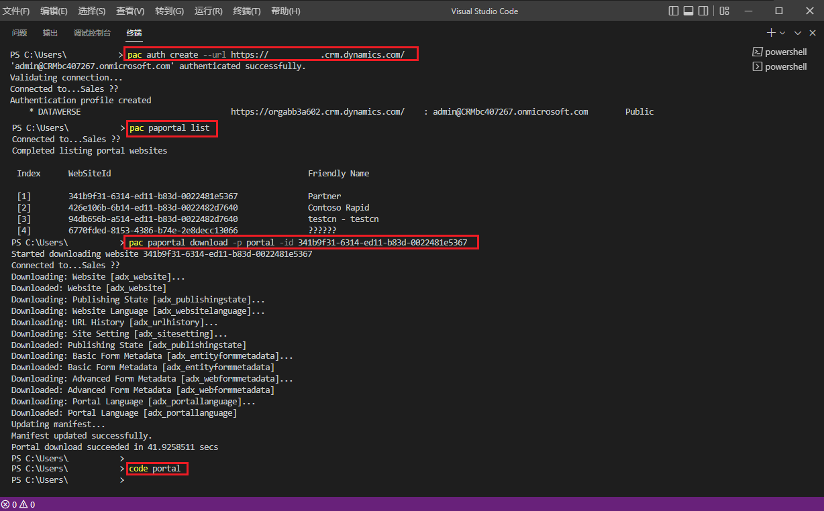Click the last empty PS C:\Users prompt

pos(68,479)
